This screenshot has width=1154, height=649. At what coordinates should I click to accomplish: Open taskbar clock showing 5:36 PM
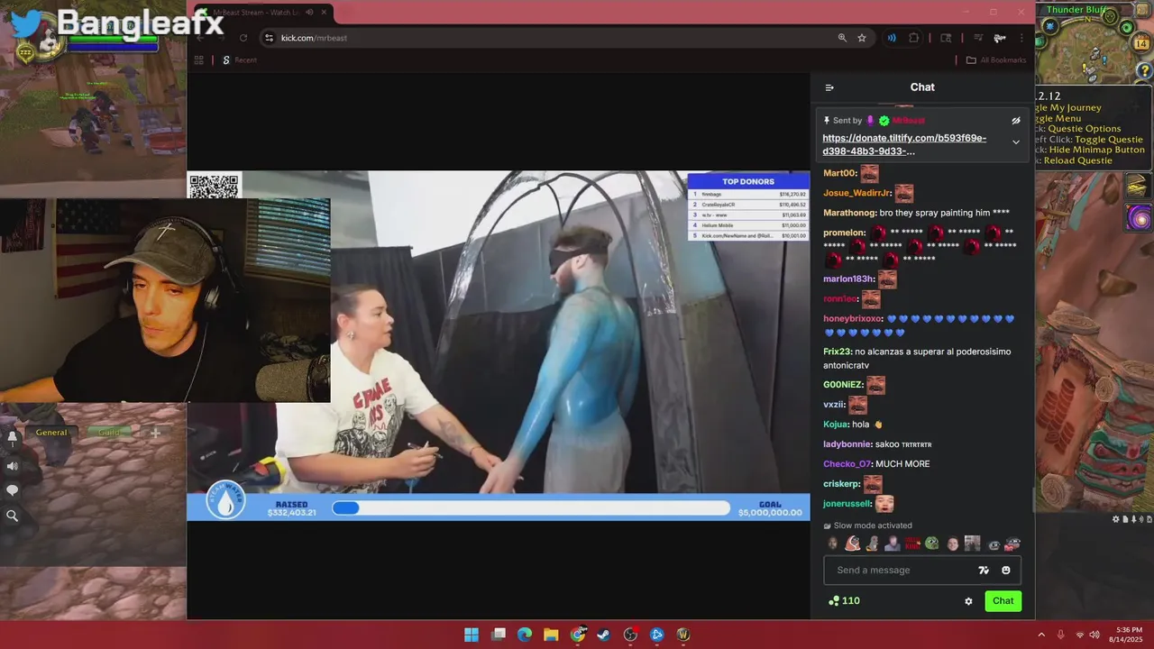pos(1126,635)
